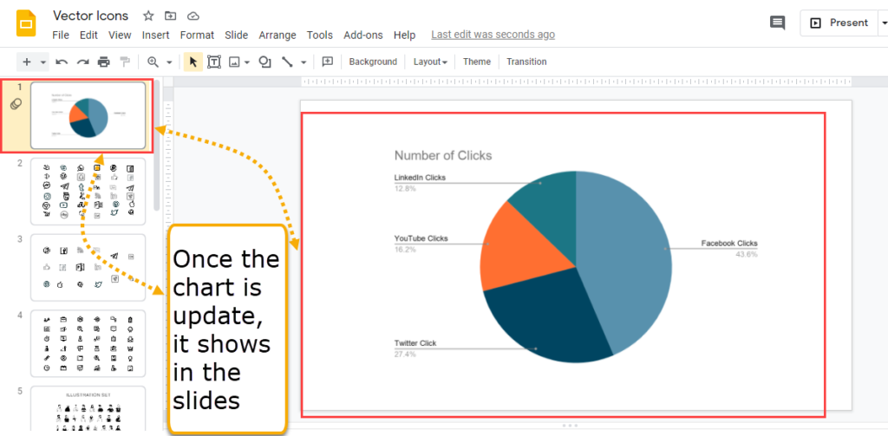Select the line tool
This screenshot has height=436, width=888.
(287, 62)
